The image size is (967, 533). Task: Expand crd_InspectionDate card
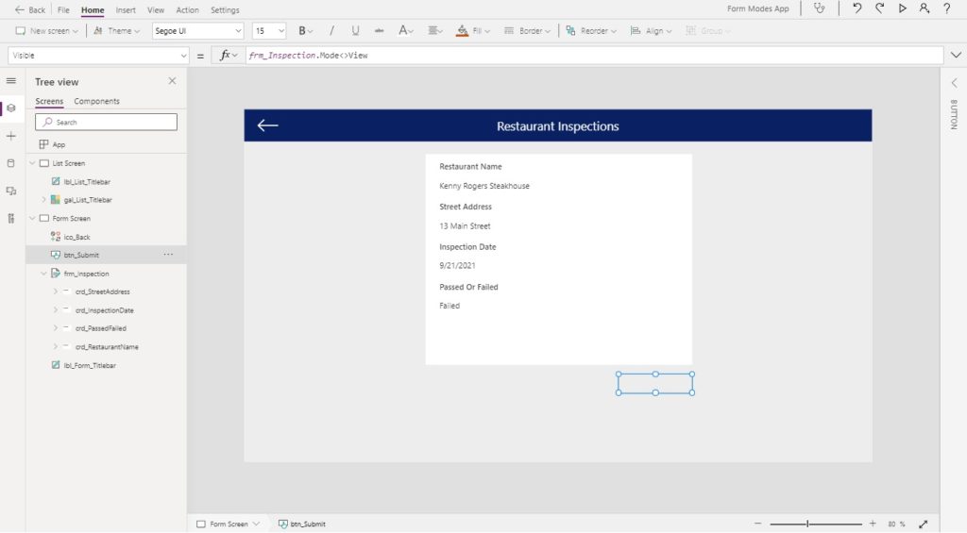(56, 310)
